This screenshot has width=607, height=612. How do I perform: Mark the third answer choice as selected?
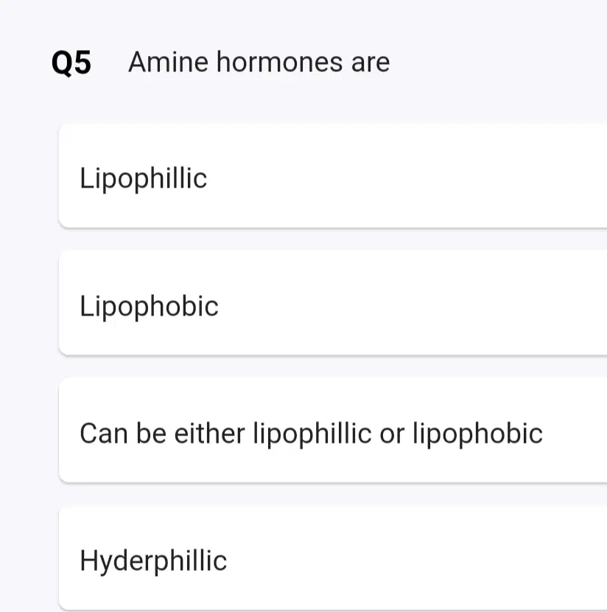pos(333,431)
